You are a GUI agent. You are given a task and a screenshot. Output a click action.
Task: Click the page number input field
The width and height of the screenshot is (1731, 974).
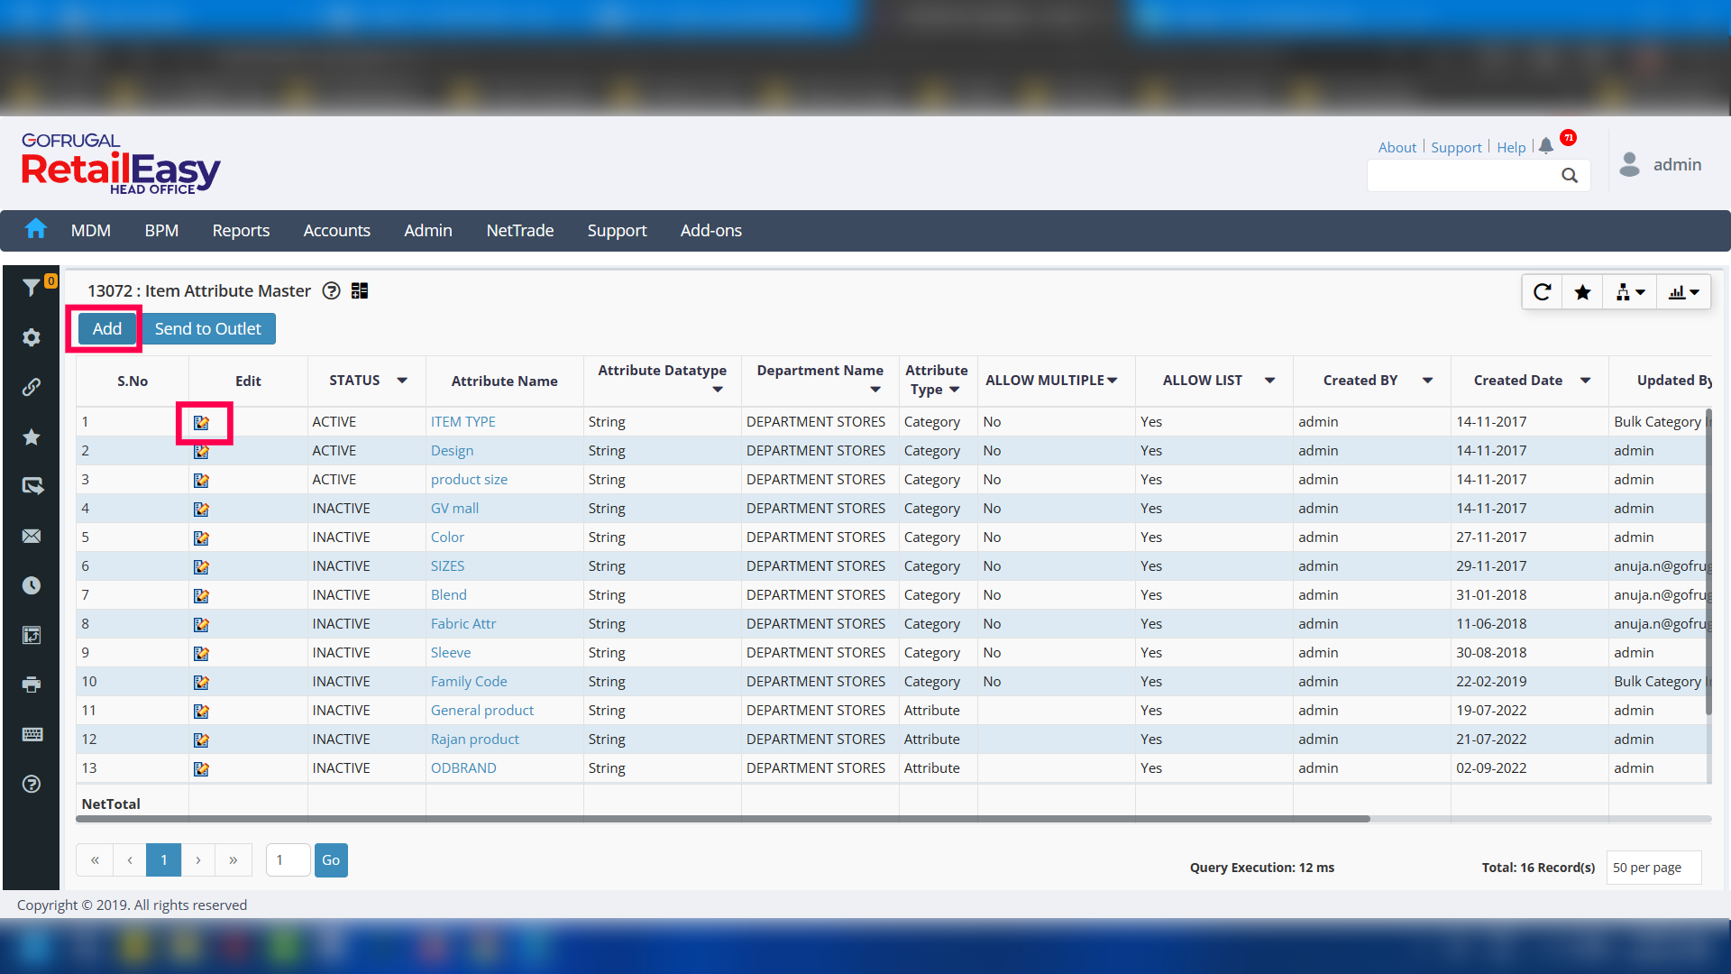coord(288,860)
